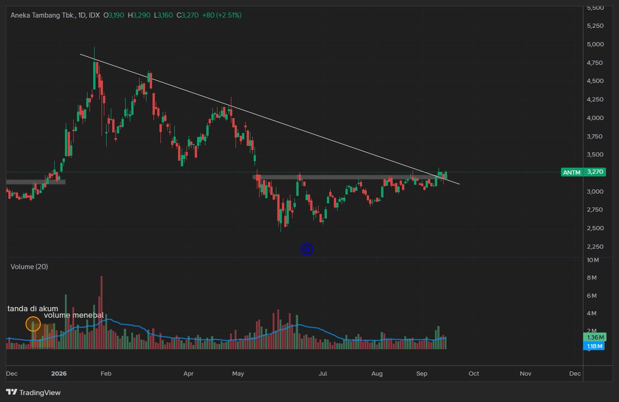Screen dimensions: 619x402
Task: Click the 2,500 price axis label
Action: point(595,228)
